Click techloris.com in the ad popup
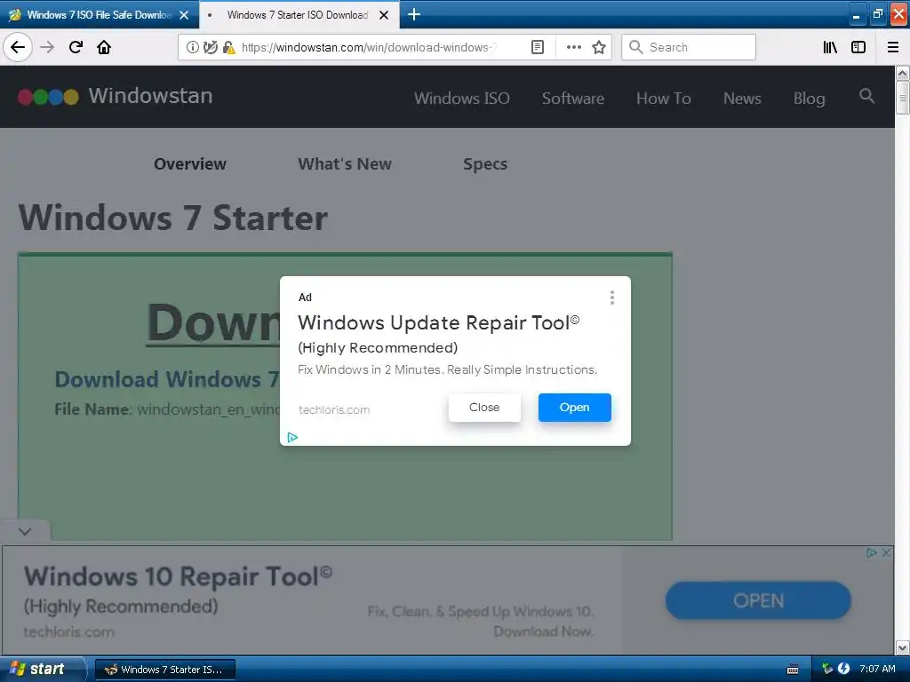Image resolution: width=910 pixels, height=682 pixels. (x=334, y=409)
